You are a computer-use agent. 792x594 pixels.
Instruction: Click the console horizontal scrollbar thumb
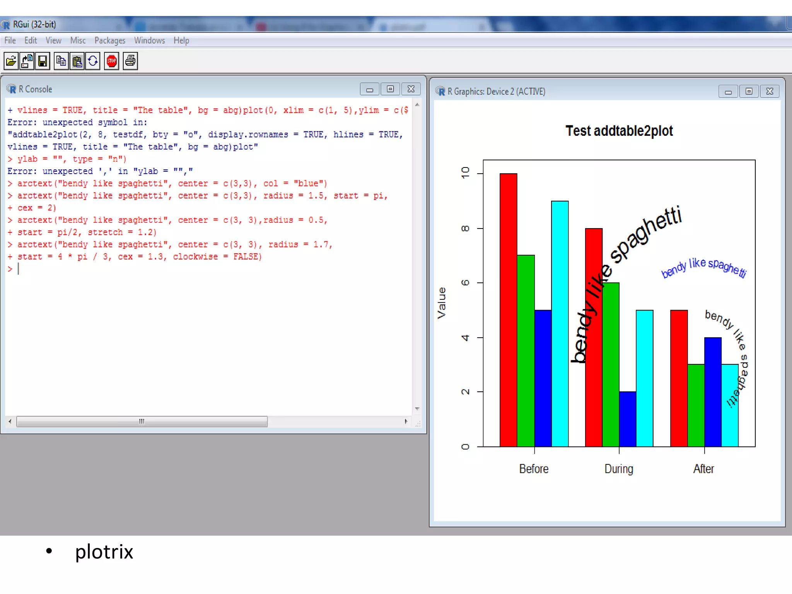[x=142, y=422]
